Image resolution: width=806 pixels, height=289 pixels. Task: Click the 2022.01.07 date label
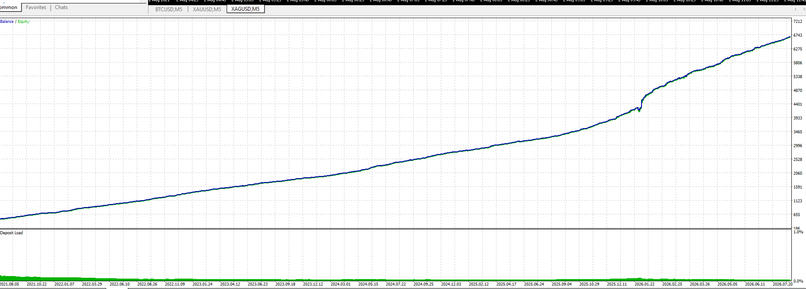click(64, 284)
